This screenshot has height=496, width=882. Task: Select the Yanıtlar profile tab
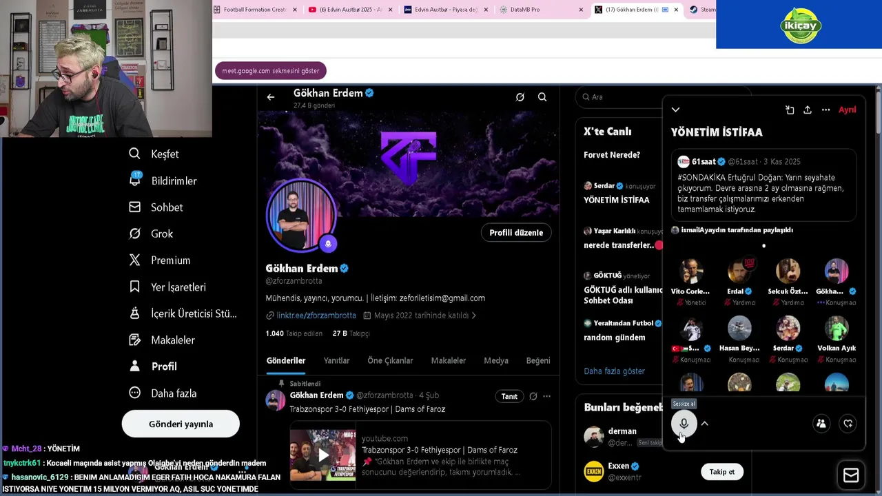[x=336, y=360]
